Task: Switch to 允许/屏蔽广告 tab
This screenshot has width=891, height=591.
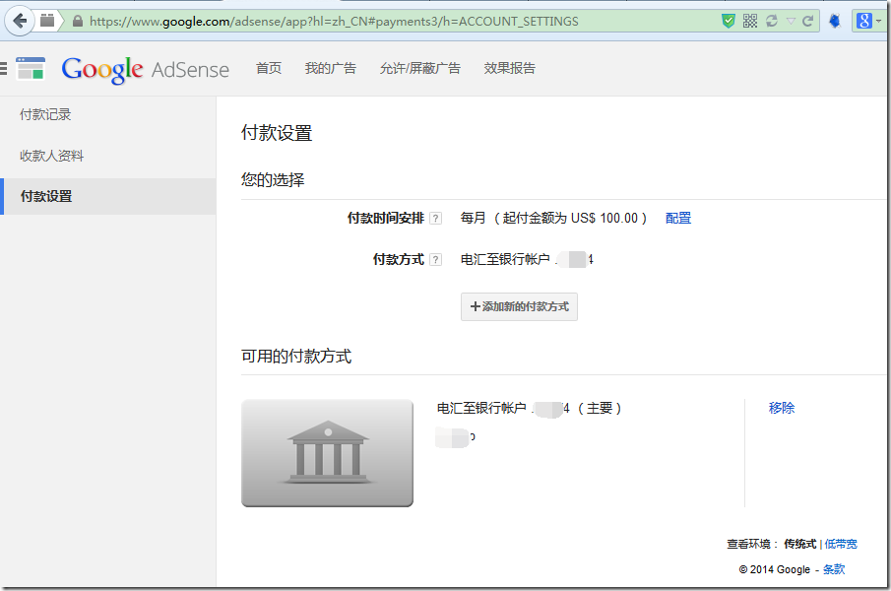Action: tap(420, 68)
